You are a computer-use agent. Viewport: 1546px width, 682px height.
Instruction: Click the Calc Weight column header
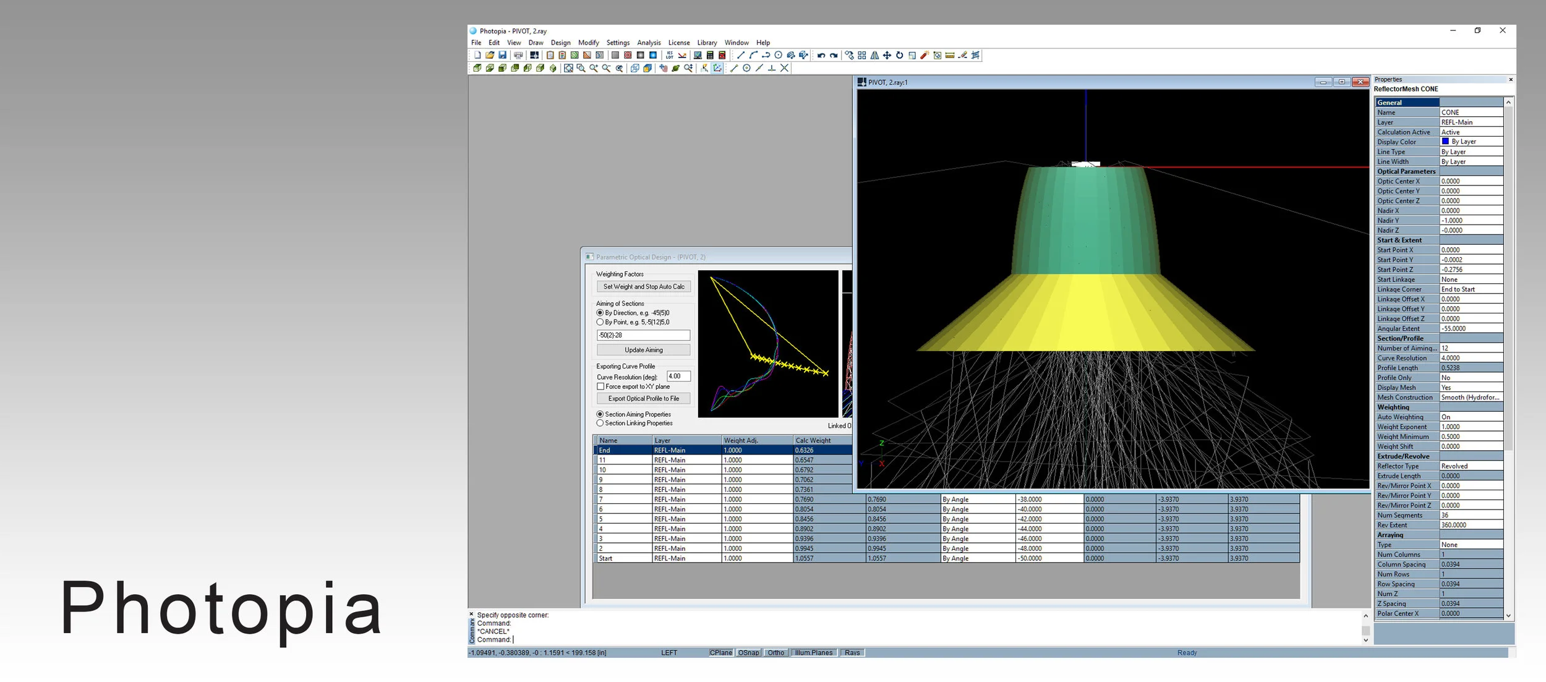[822, 440]
